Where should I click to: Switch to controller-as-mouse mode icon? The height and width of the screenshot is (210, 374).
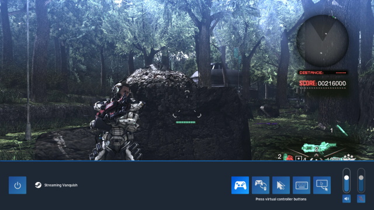pyautogui.click(x=261, y=185)
